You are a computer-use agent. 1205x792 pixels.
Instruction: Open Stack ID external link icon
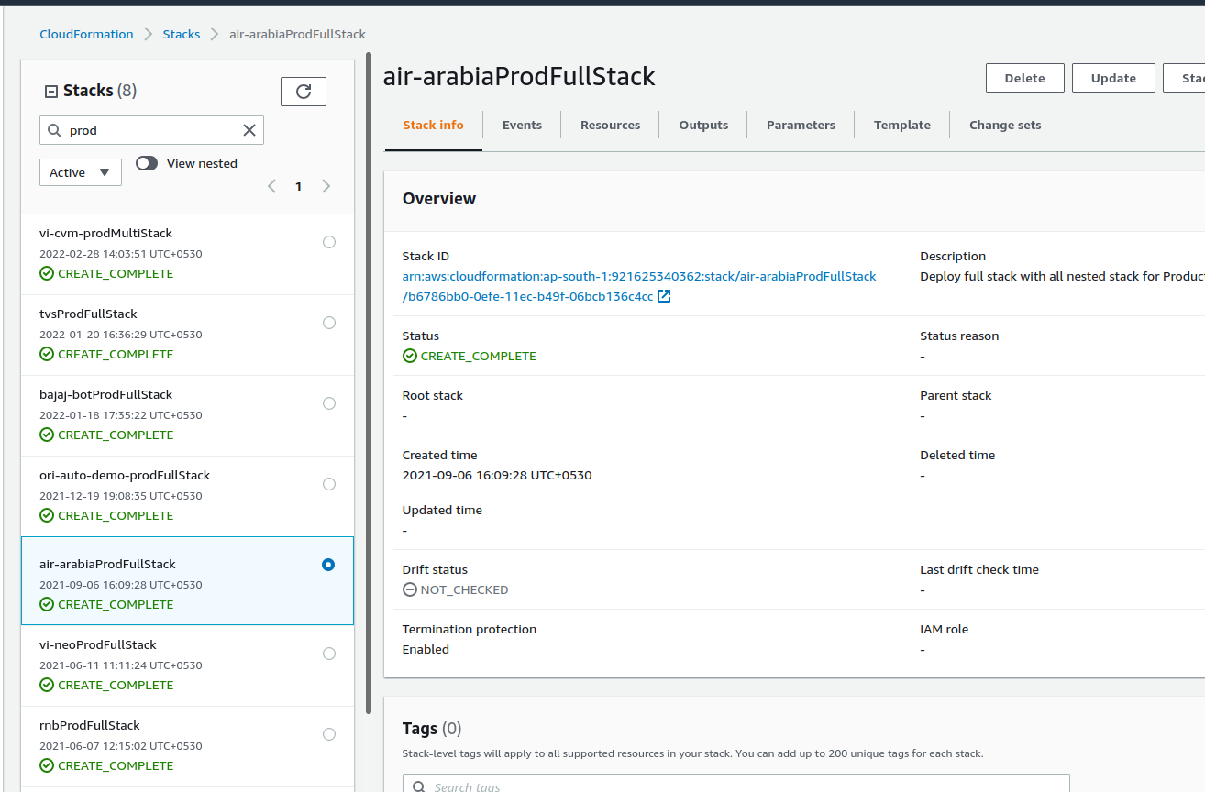click(665, 296)
